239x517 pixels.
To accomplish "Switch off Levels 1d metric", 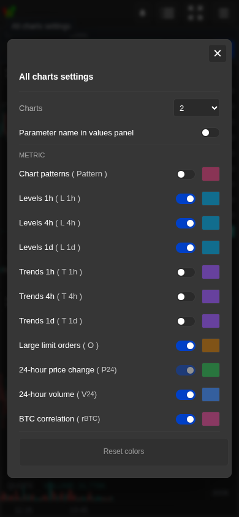I will point(186,247).
